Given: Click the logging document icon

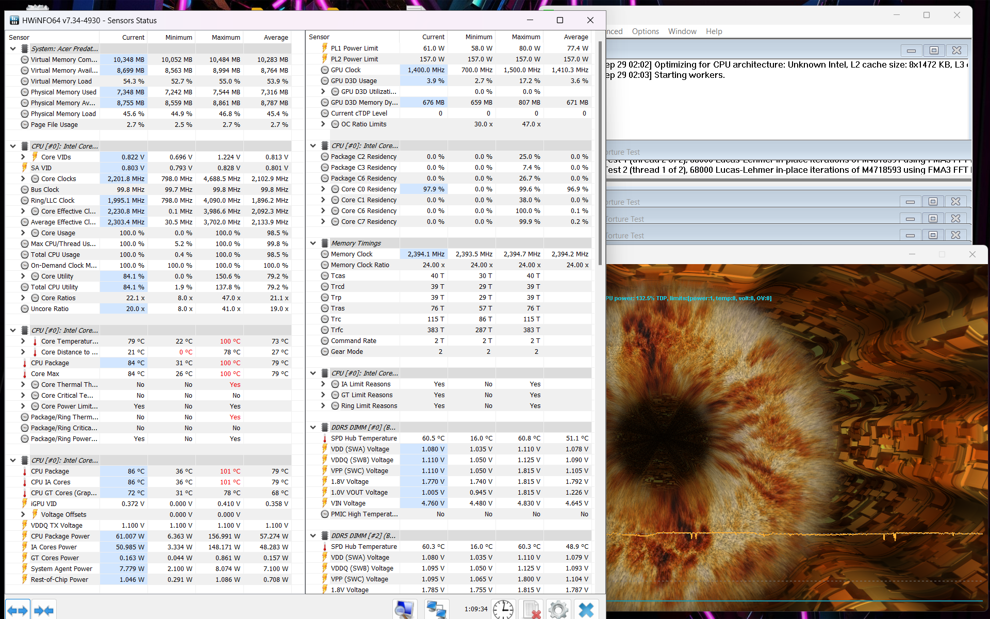Looking at the screenshot, I should click(531, 610).
